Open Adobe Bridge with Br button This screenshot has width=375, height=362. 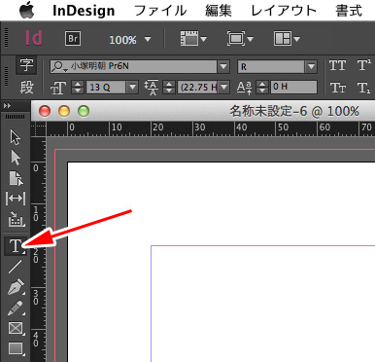[73, 39]
